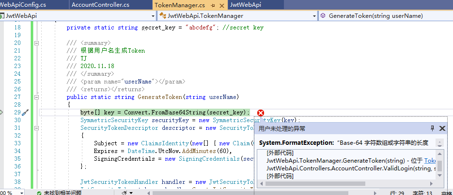Collapse the summary comment block at line 20
Image resolution: width=453 pixels, height=195 pixels.
click(x=36, y=43)
